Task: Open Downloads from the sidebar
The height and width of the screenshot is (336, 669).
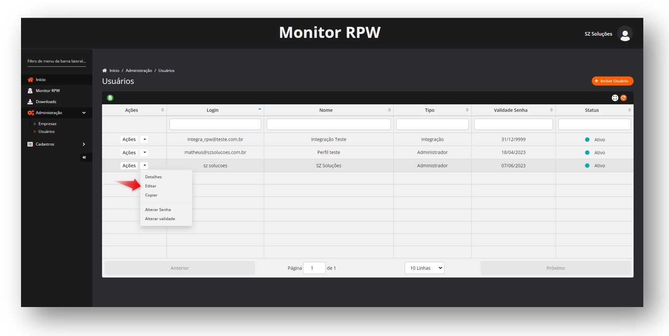Action: click(x=46, y=102)
